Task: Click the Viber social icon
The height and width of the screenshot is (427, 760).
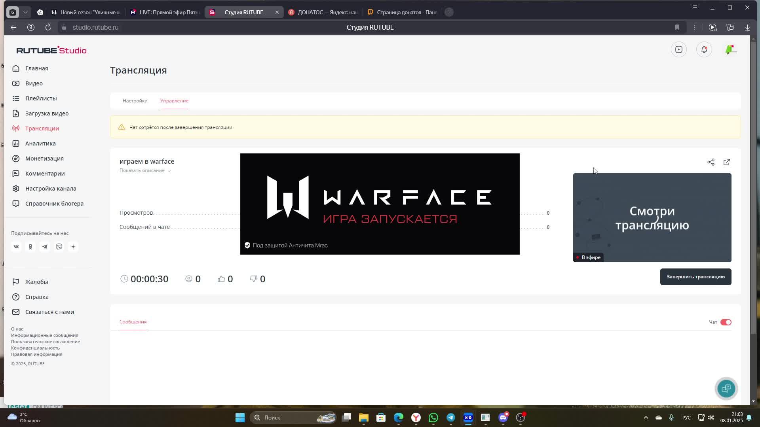Action: coord(59,247)
